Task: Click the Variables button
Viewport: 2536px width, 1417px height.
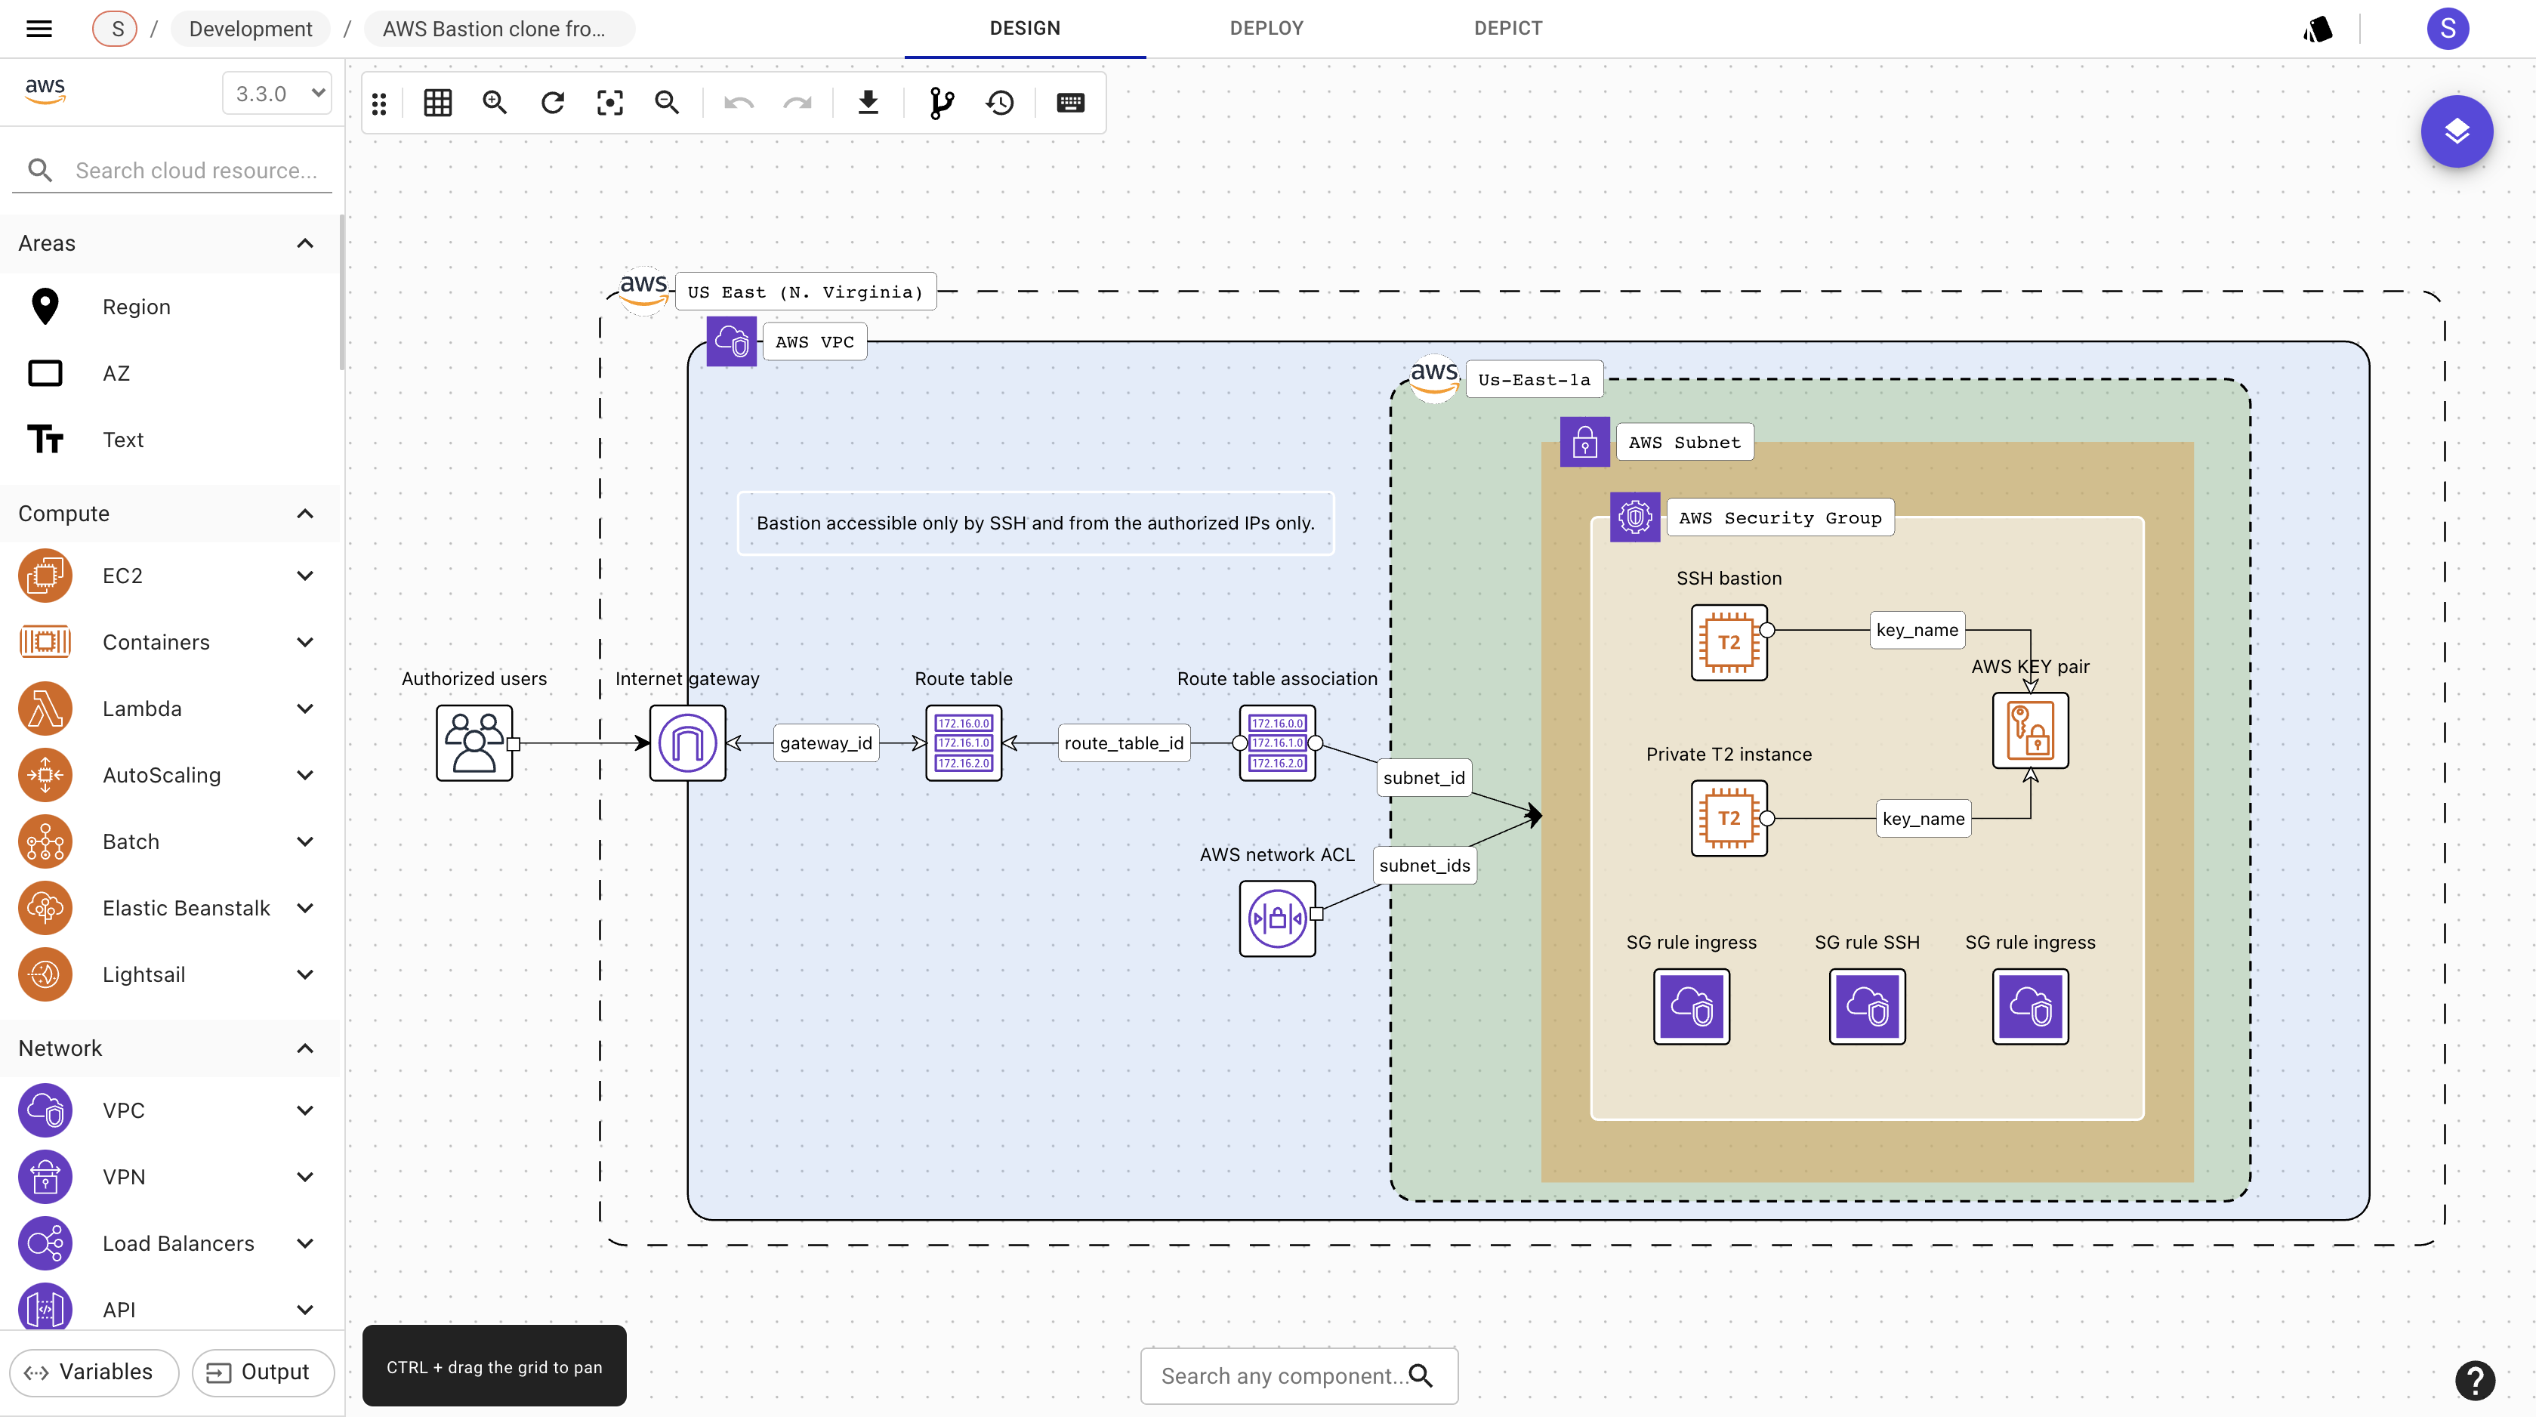Action: click(x=94, y=1372)
